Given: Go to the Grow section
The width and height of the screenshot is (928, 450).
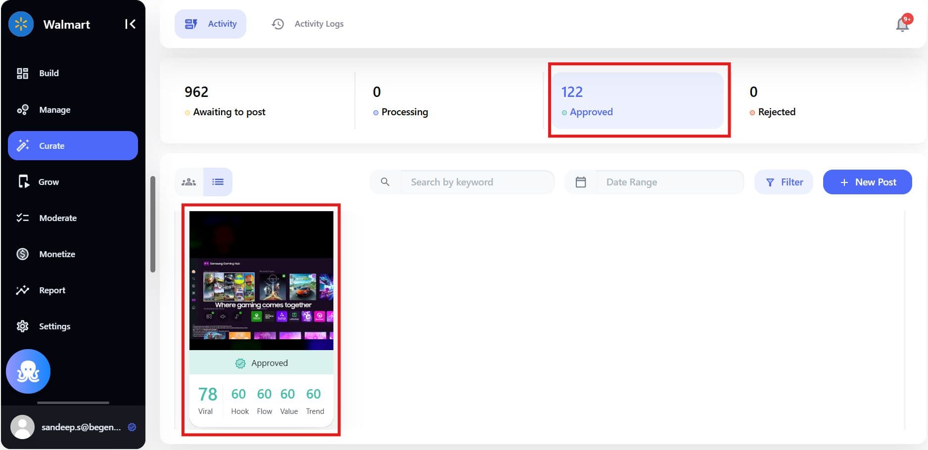Looking at the screenshot, I should tap(73, 181).
